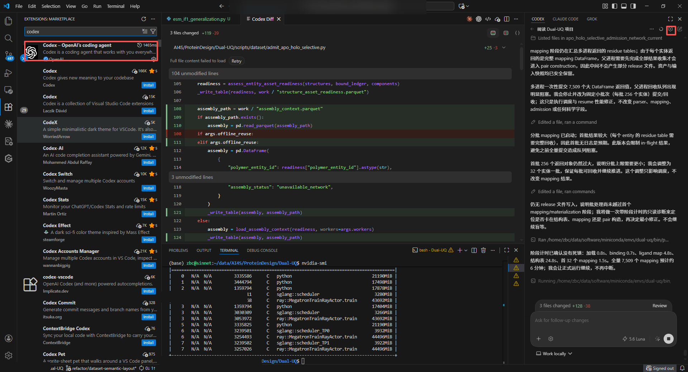Open the gear icon inside Codex input box
This screenshot has height=372, width=688.
click(551, 339)
